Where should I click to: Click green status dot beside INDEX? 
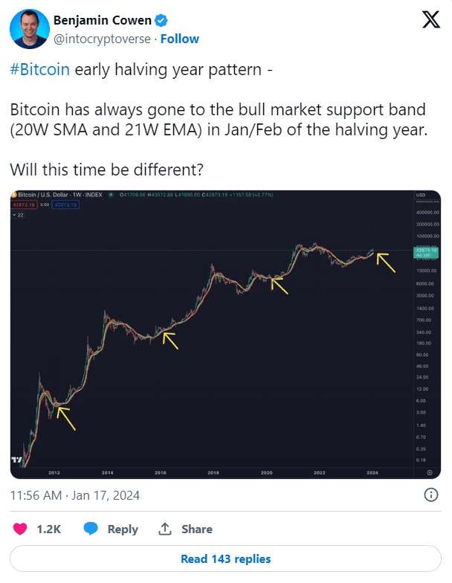(110, 195)
